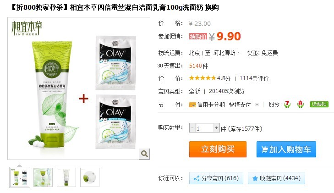The width and height of the screenshot is (334, 193).
Task: Click 收藏宝贝 (4434) favorite button
Action: (x=276, y=178)
